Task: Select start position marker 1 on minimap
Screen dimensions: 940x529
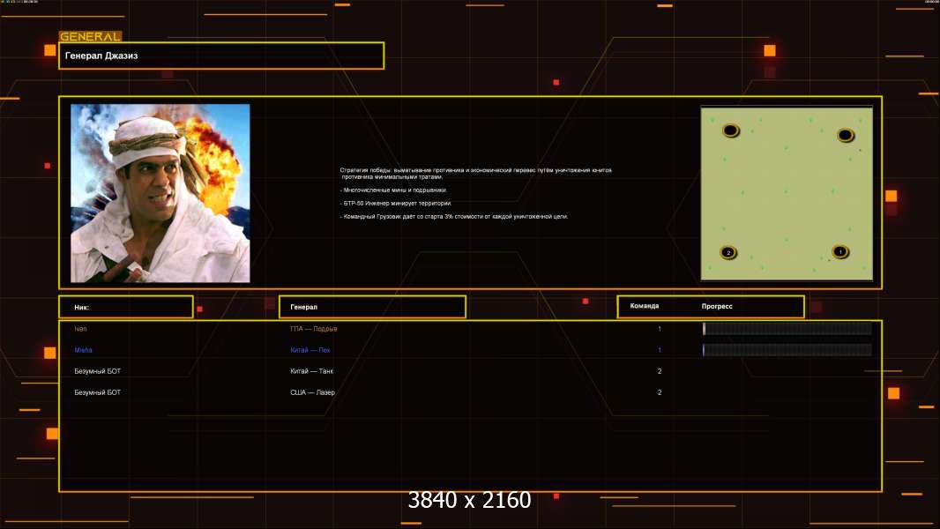Action: click(840, 251)
